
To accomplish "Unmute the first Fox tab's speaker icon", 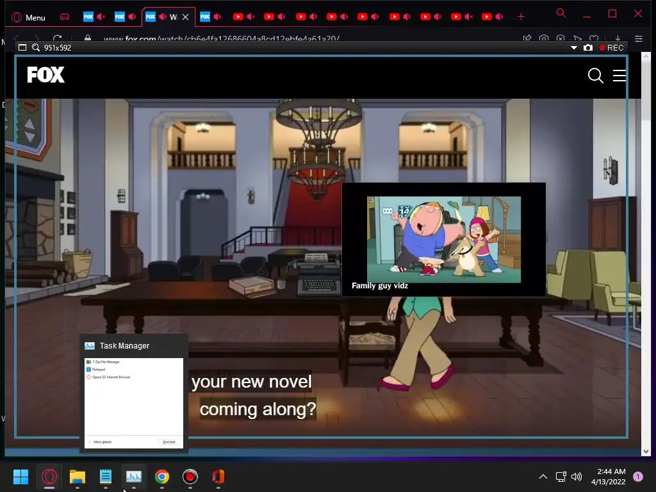I will pos(101,17).
